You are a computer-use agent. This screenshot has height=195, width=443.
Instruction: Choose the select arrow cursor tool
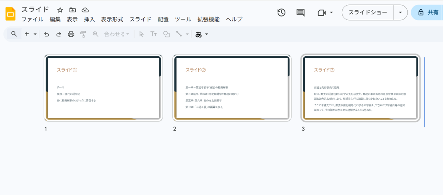coord(141,34)
